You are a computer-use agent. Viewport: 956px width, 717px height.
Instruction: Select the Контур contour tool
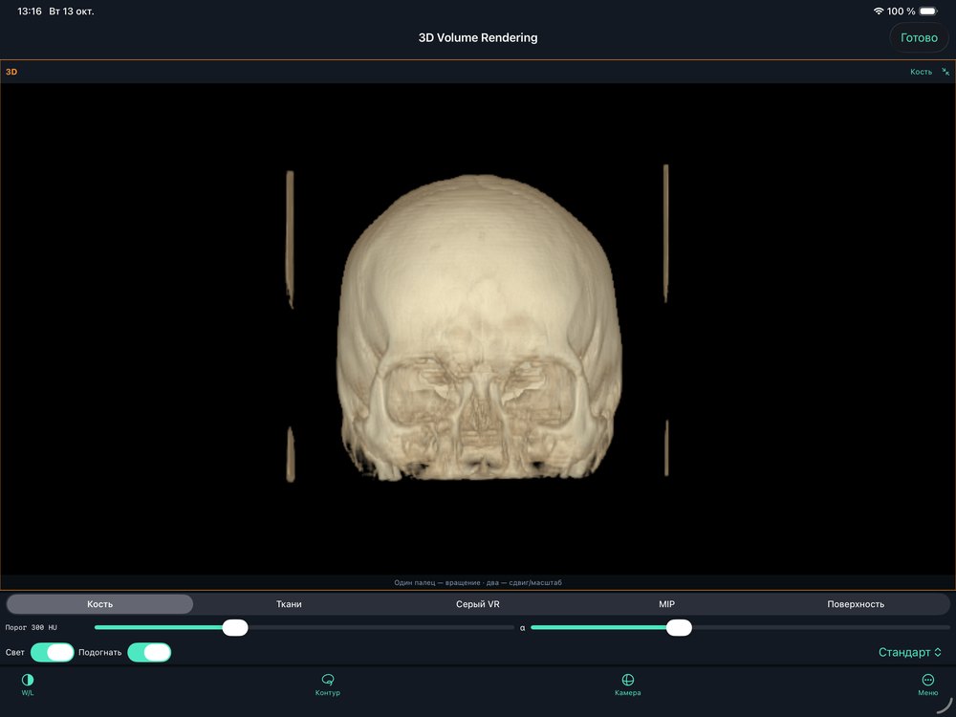tap(327, 684)
